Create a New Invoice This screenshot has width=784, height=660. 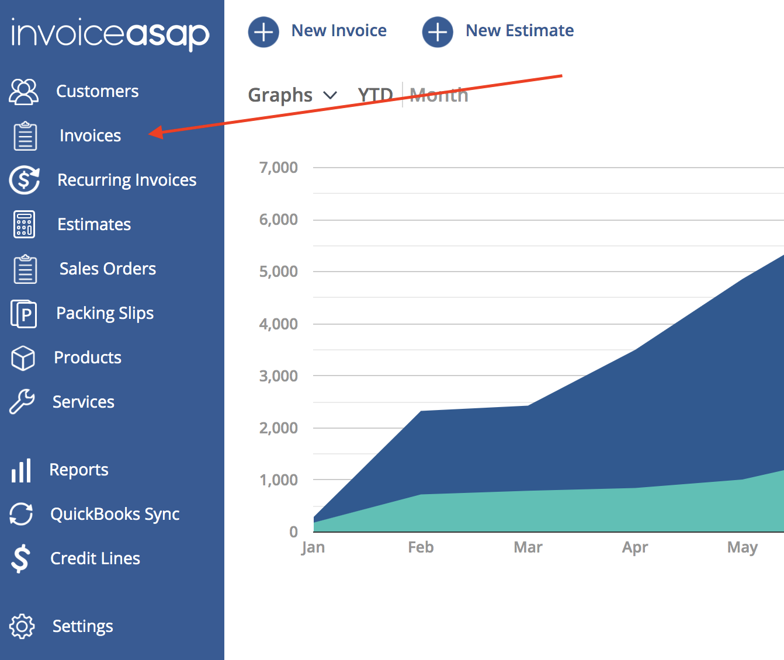pyautogui.click(x=339, y=30)
